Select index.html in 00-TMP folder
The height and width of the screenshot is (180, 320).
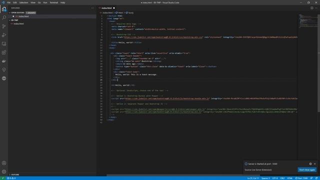tap(18, 23)
